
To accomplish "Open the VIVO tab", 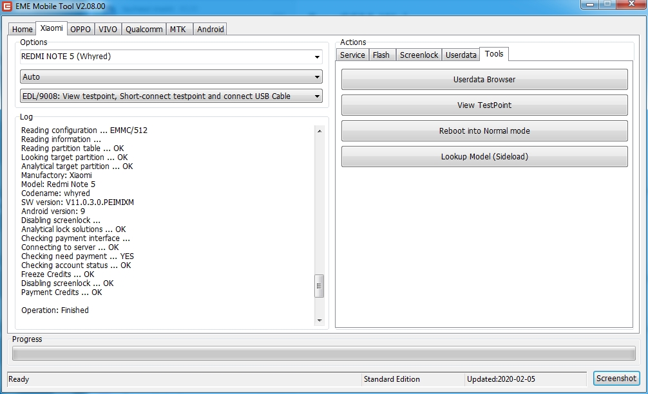I will coord(108,30).
